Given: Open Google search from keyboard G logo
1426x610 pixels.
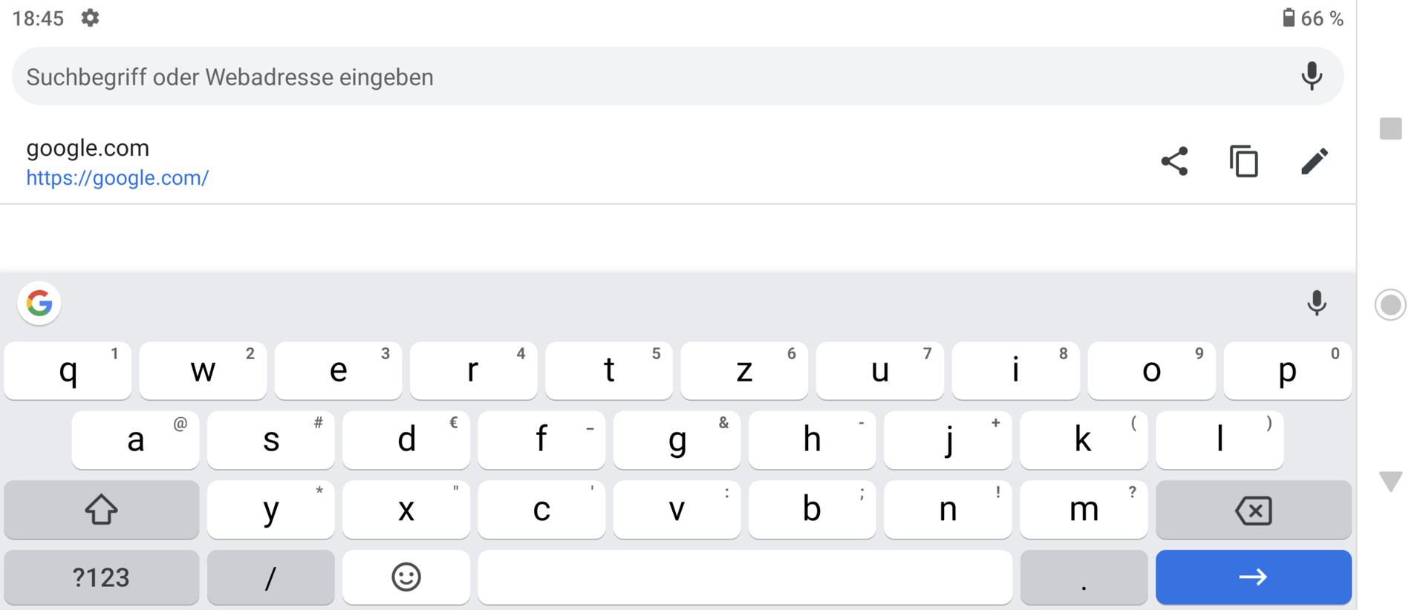Looking at the screenshot, I should (39, 303).
